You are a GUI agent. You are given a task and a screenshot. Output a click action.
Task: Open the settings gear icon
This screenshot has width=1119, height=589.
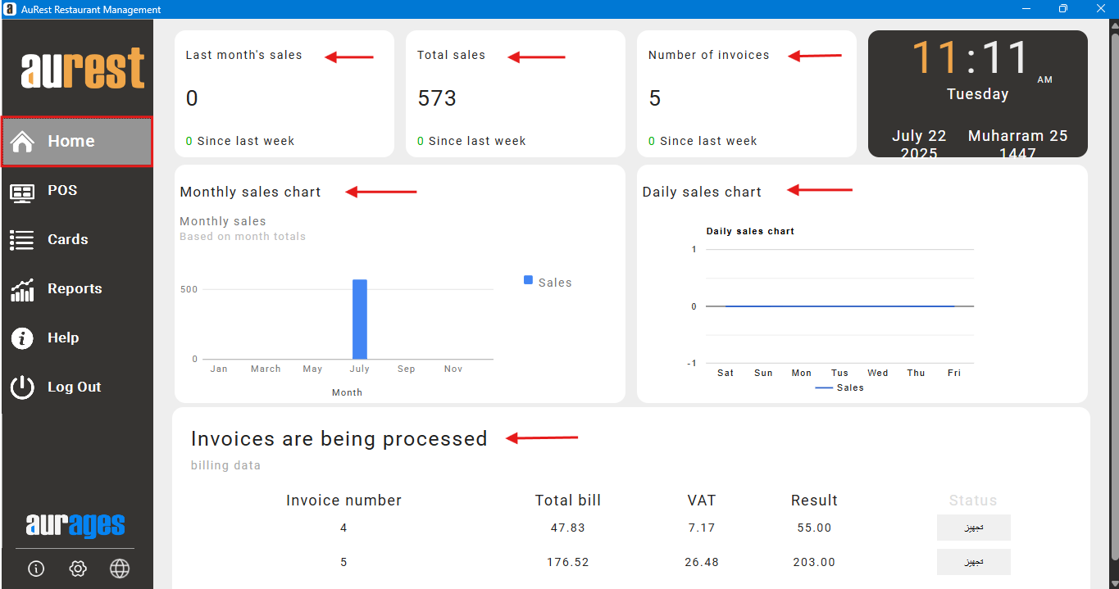[78, 569]
